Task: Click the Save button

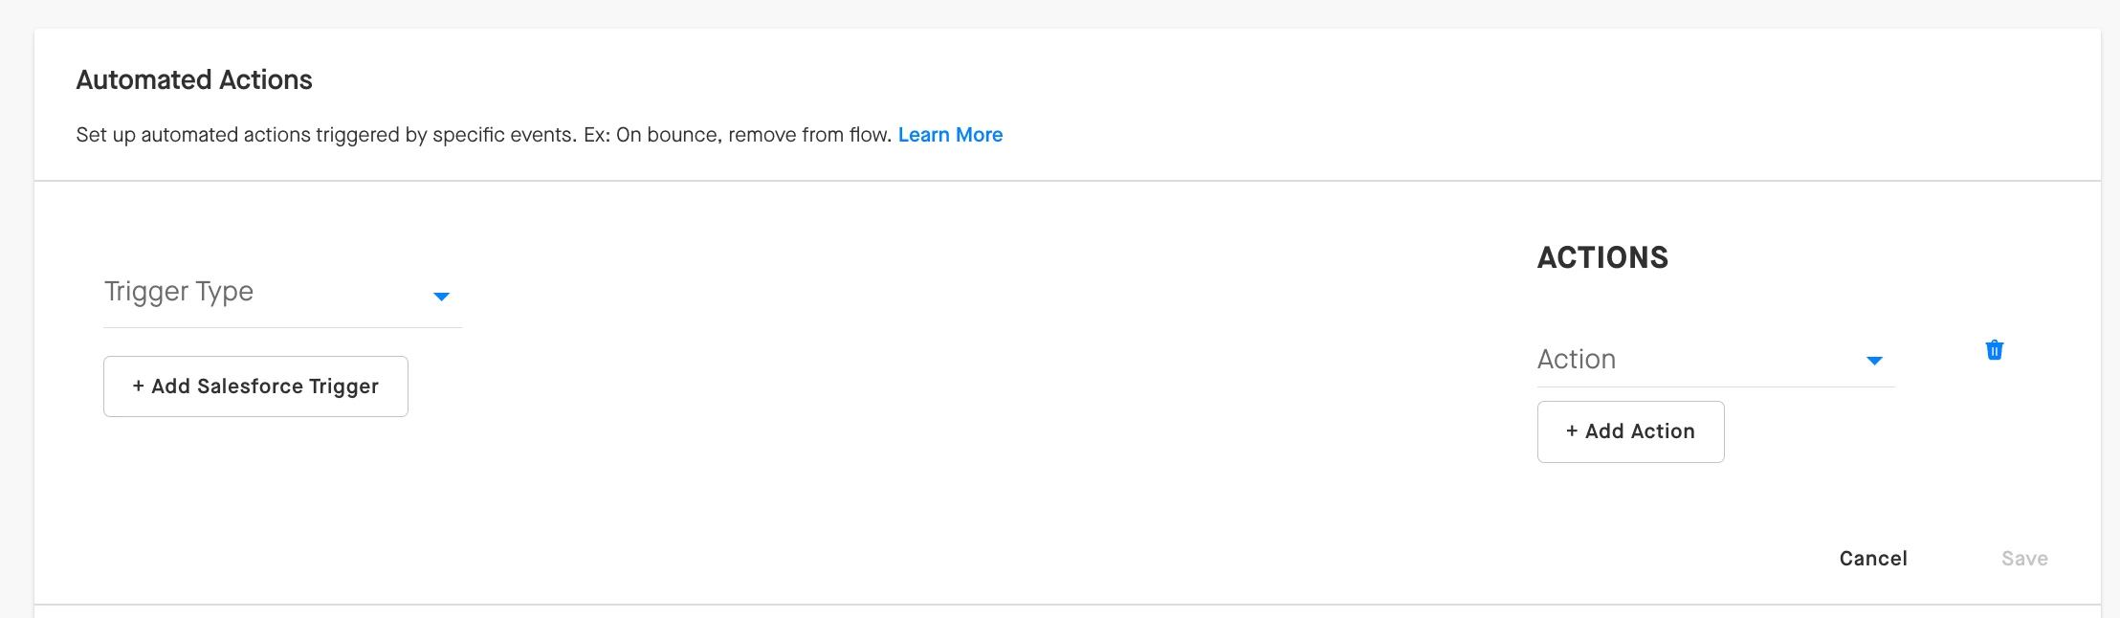Action: [x=2024, y=559]
